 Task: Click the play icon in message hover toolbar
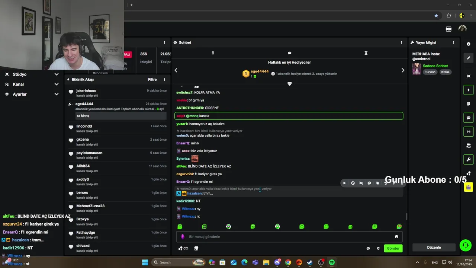(344, 183)
